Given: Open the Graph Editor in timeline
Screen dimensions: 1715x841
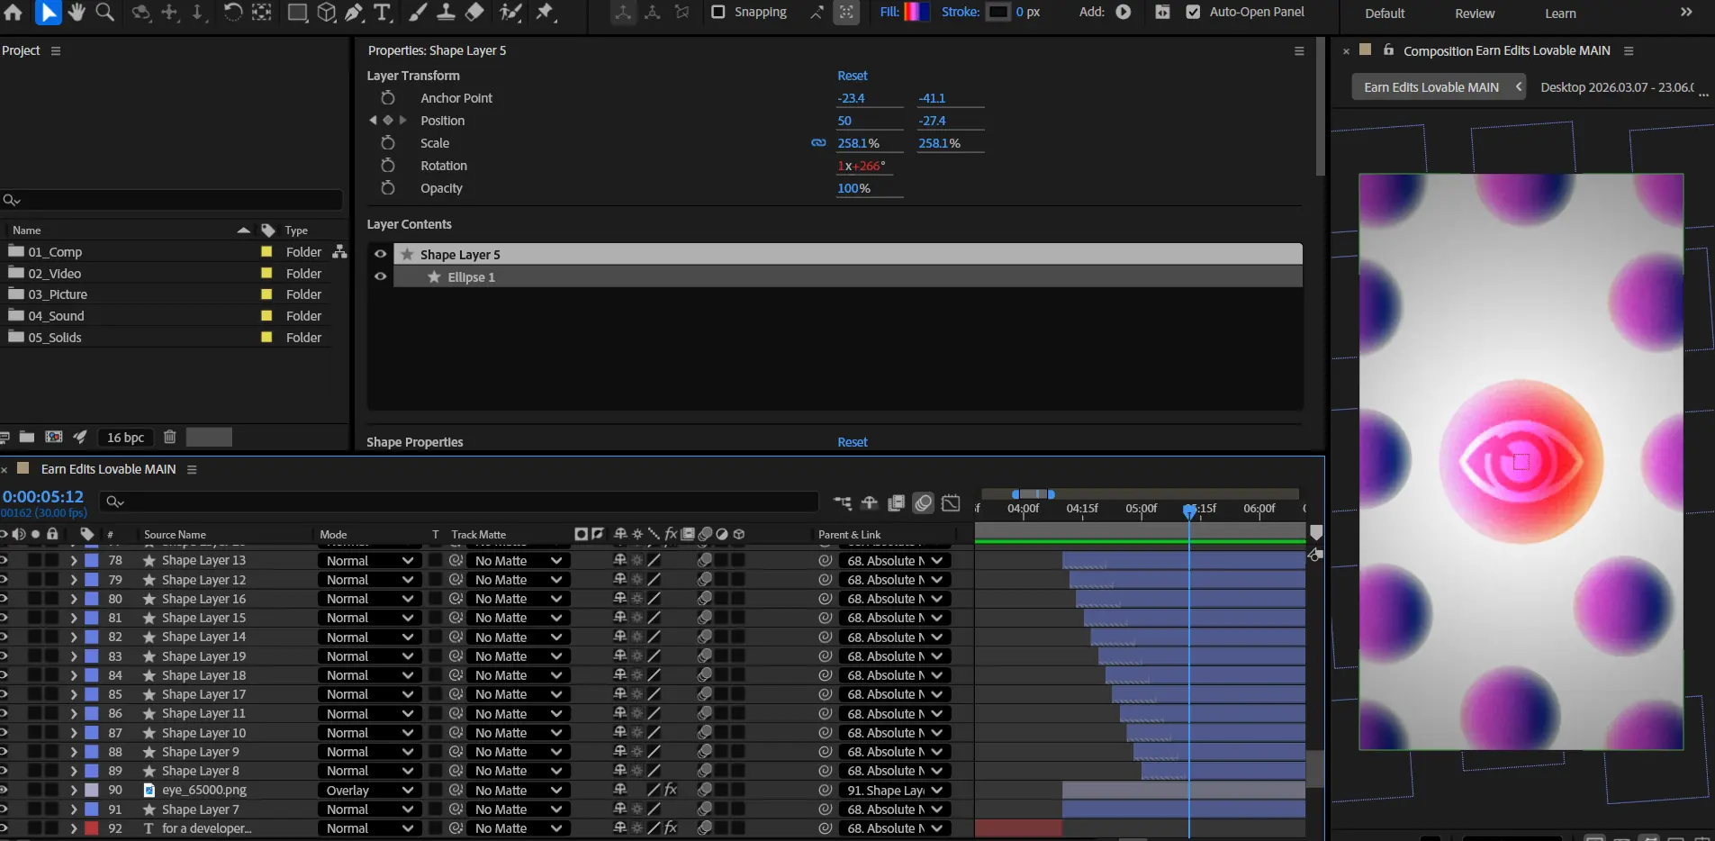Looking at the screenshot, I should pos(951,503).
